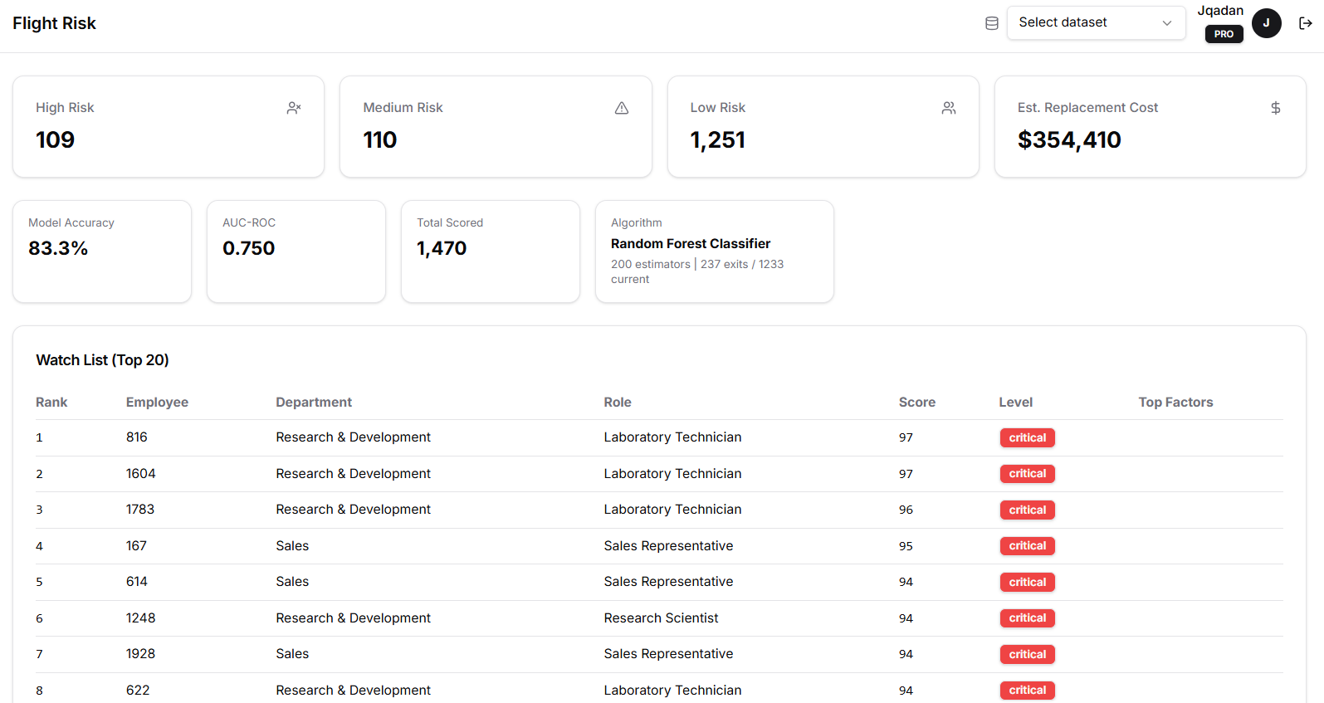Click the $354,410 replacement cost value

point(1069,139)
